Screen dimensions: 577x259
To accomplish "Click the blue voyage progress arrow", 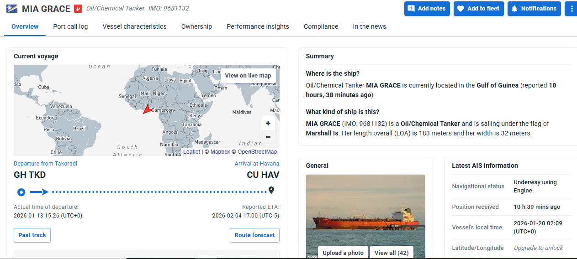I will click(39, 192).
